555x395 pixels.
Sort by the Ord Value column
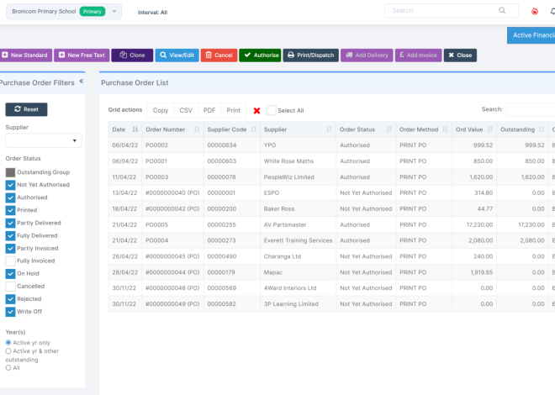[x=474, y=129]
